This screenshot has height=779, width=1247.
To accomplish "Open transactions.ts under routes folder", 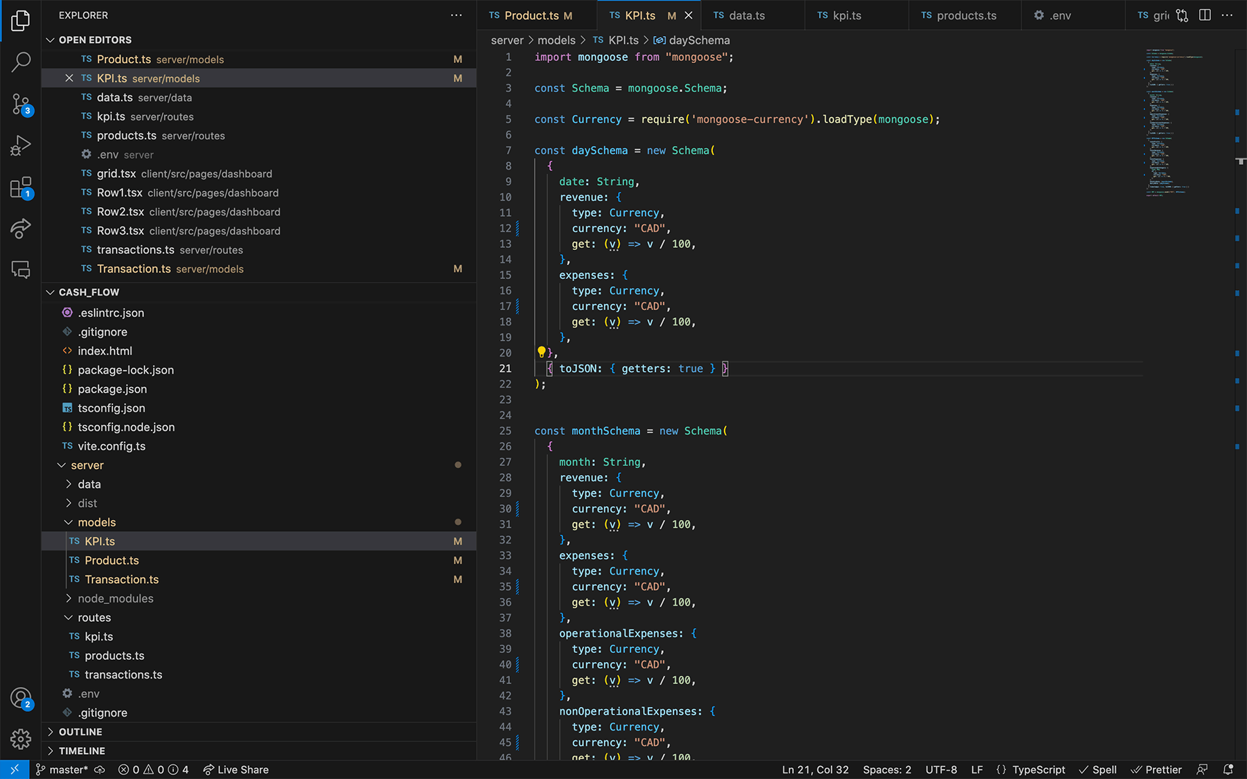I will point(259,674).
